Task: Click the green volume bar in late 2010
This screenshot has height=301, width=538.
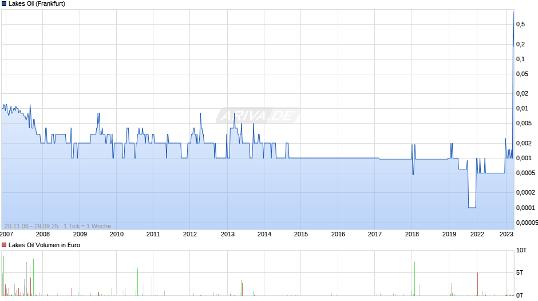Action: (x=137, y=282)
